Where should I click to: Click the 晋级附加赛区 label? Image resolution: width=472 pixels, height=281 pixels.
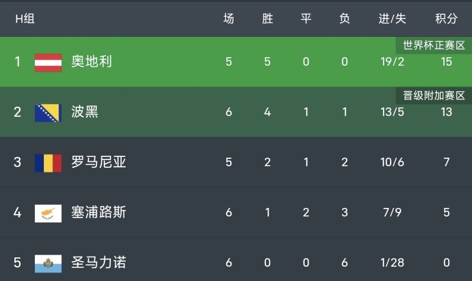click(x=434, y=96)
